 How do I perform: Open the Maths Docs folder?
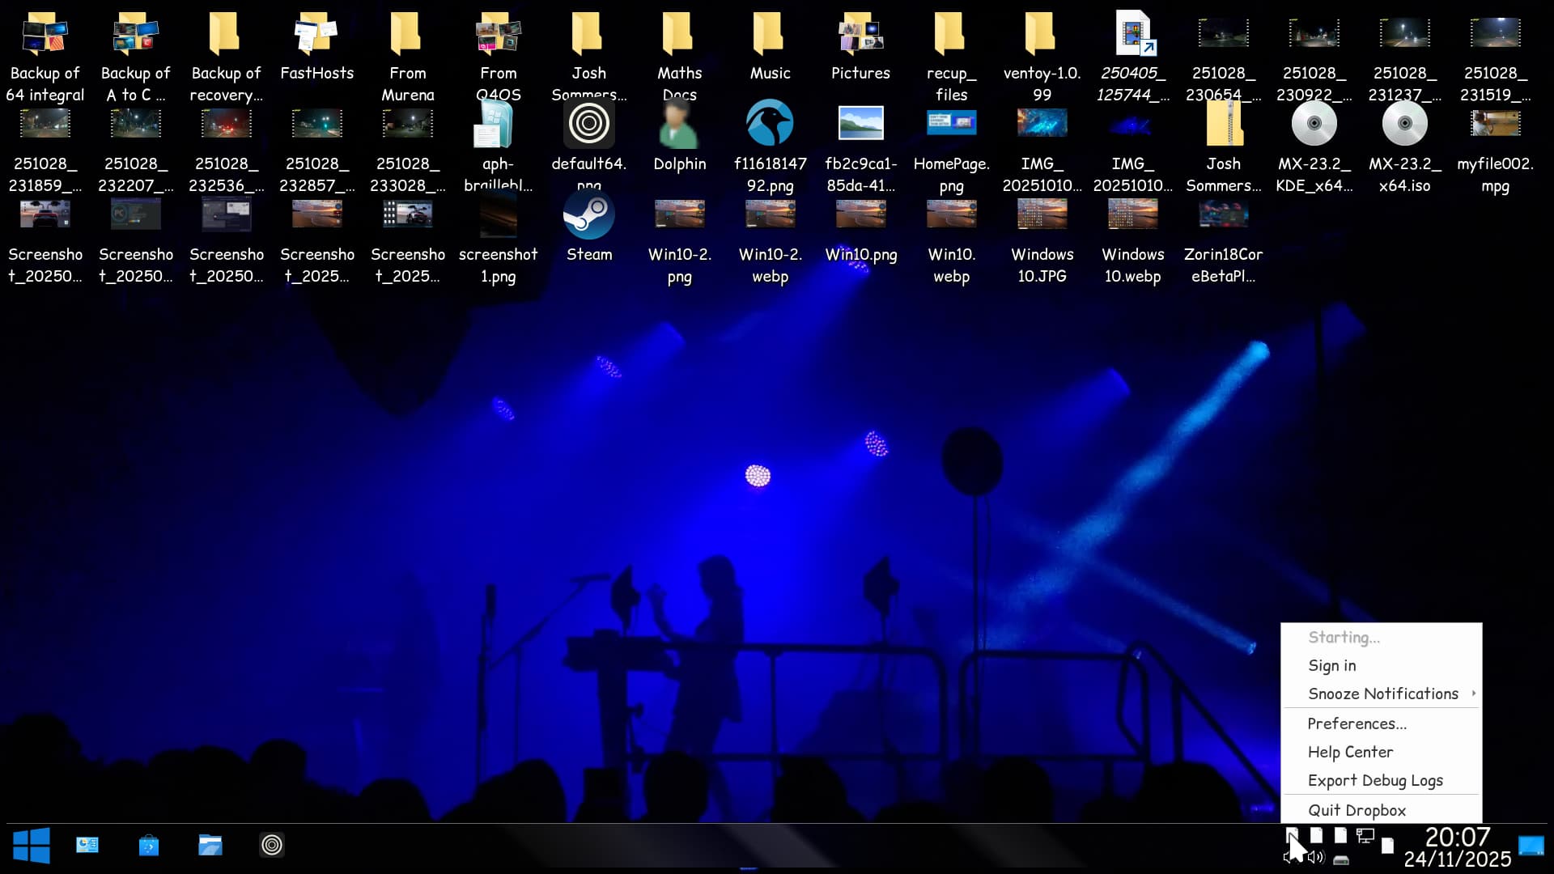(679, 36)
